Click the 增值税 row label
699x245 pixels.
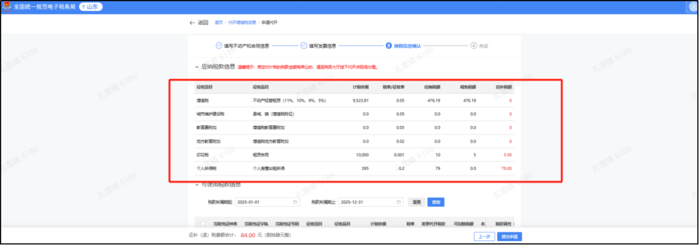pyautogui.click(x=202, y=101)
